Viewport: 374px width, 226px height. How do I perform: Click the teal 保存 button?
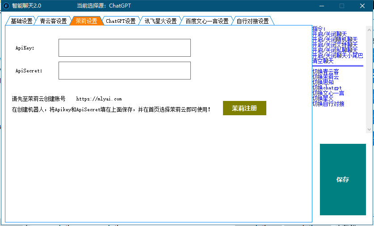[342, 180]
